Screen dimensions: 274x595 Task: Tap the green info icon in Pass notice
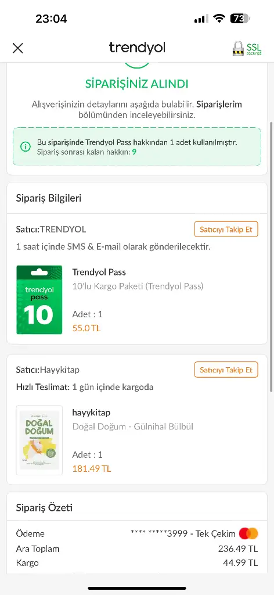[x=26, y=146]
